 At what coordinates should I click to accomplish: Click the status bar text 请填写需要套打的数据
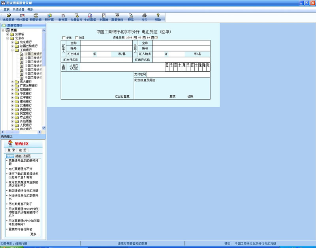point(132,244)
